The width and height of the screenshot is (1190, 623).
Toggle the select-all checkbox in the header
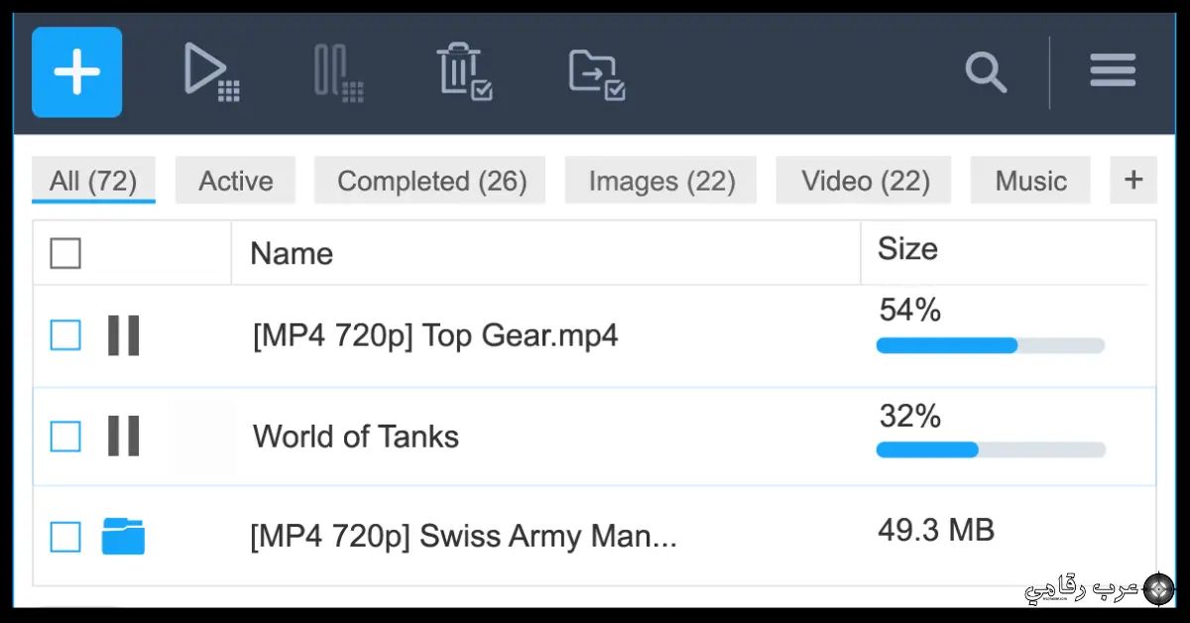64,253
